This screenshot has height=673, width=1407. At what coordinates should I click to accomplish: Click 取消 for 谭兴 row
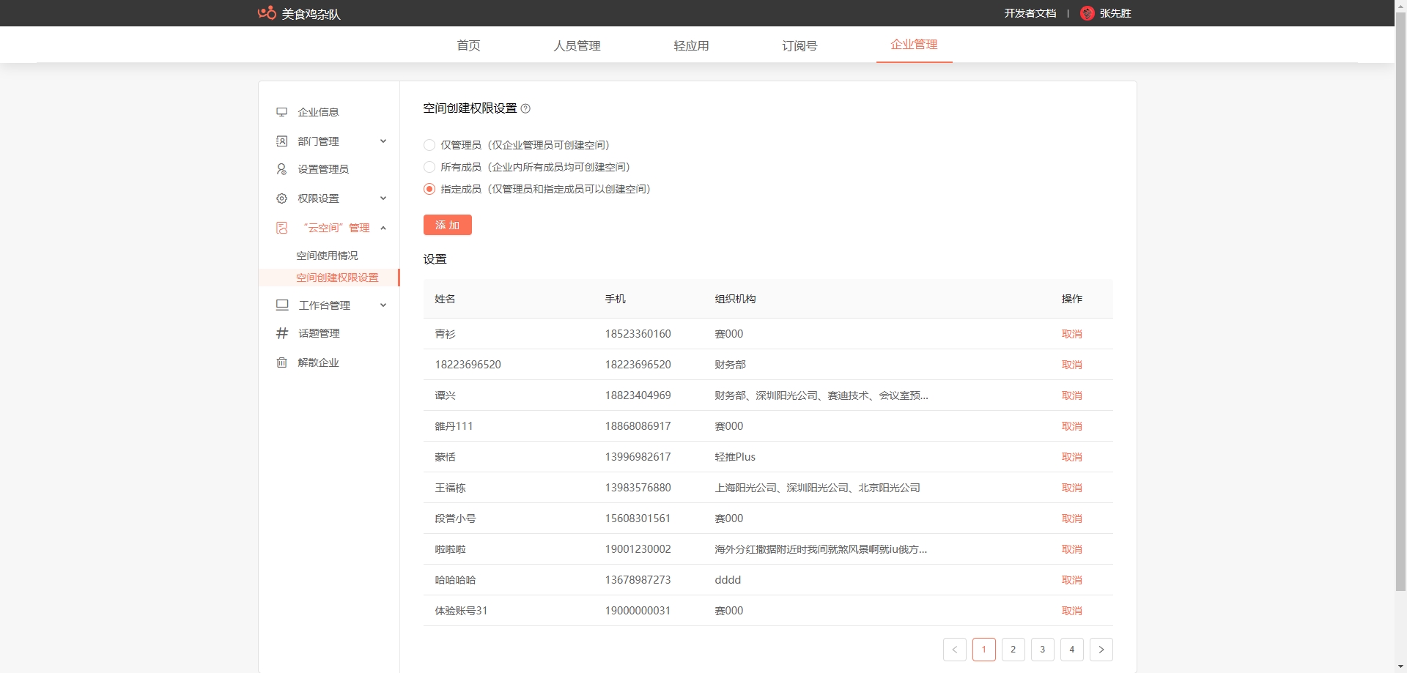[x=1072, y=395]
